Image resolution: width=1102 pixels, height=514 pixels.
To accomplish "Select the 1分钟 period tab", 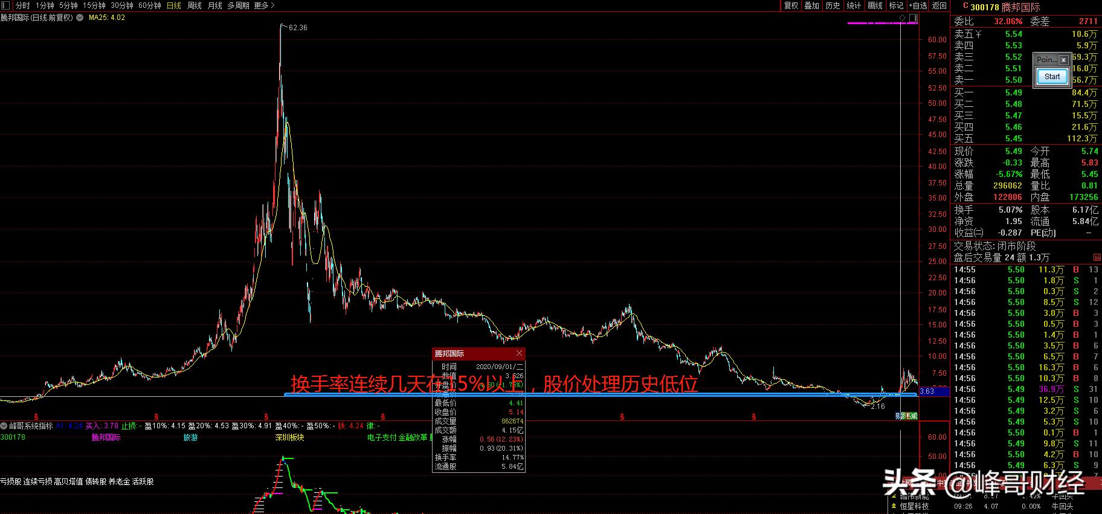I will coord(44,5).
